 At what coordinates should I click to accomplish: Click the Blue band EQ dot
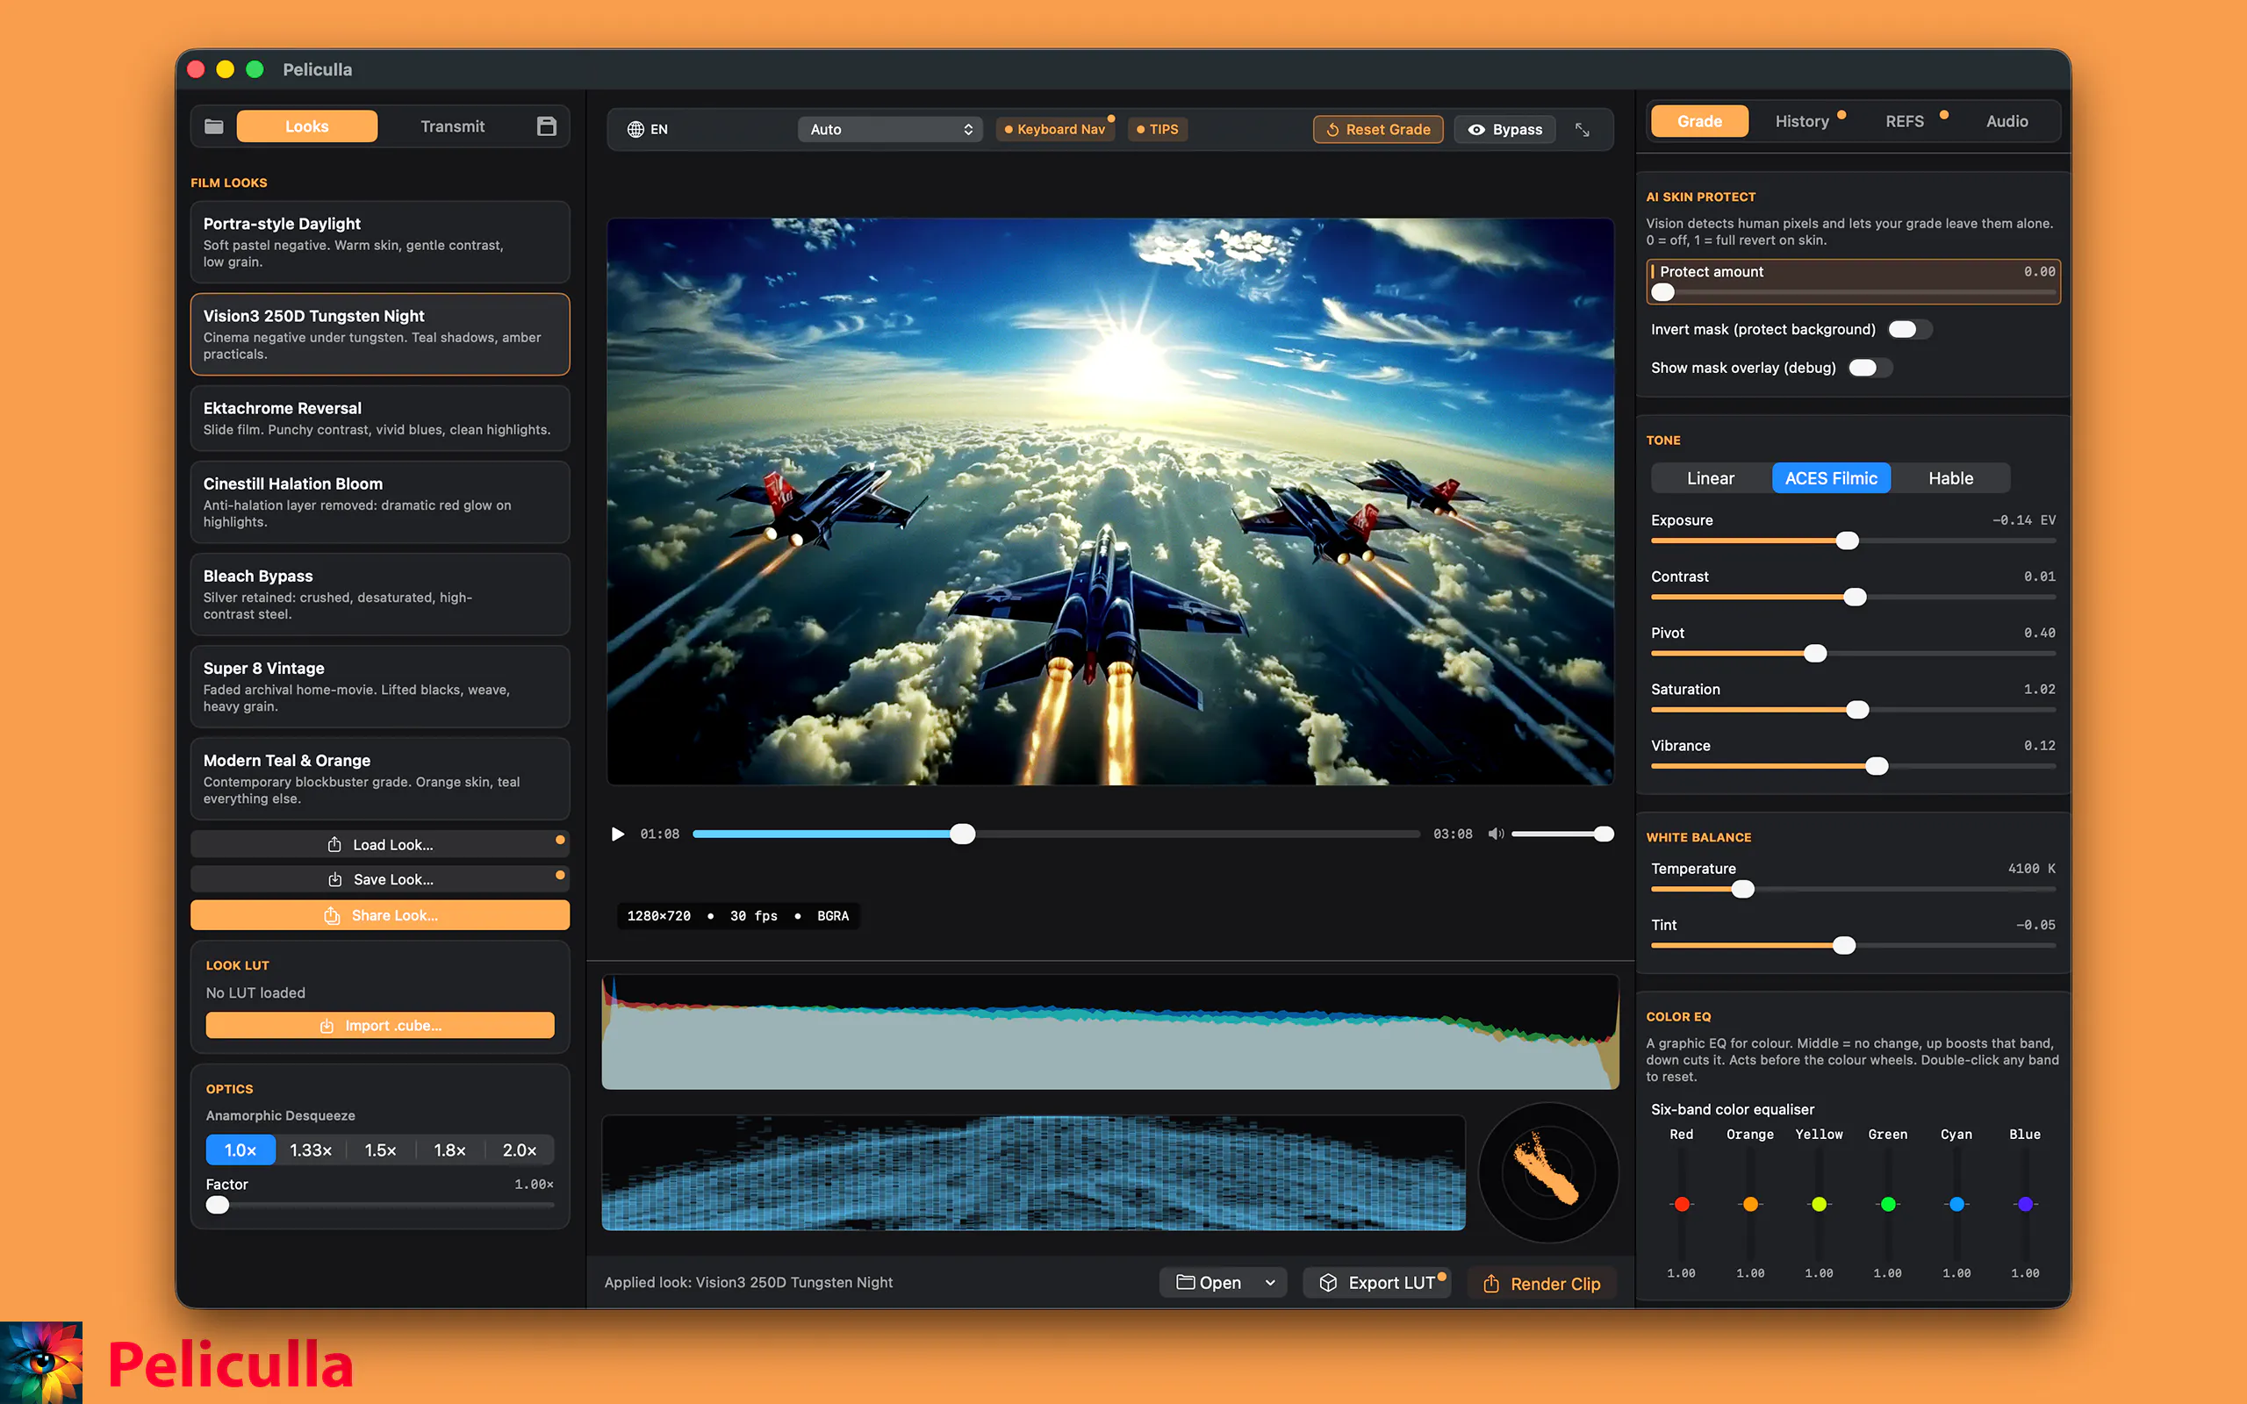tap(2025, 1203)
